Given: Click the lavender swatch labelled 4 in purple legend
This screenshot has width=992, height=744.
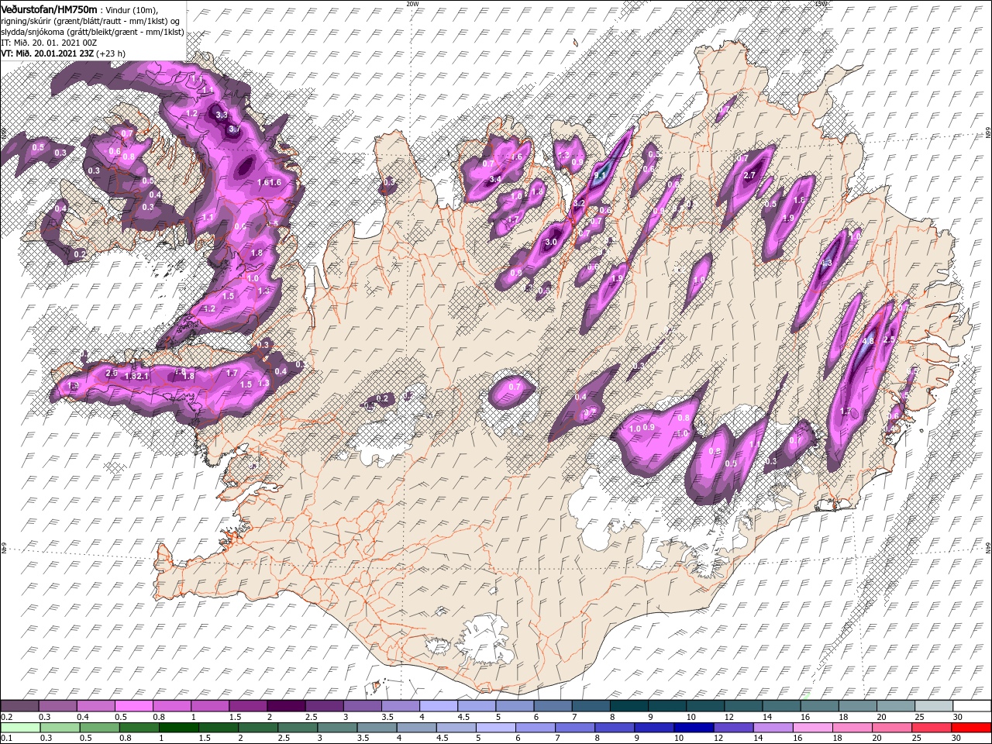Looking at the screenshot, I should pyautogui.click(x=439, y=706).
